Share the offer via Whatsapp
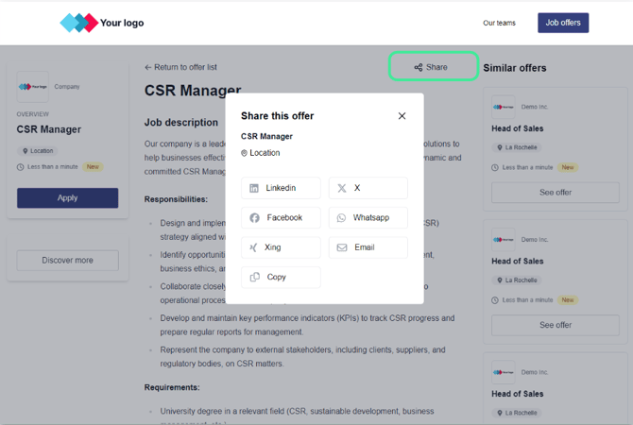This screenshot has height=425, width=633. point(368,217)
